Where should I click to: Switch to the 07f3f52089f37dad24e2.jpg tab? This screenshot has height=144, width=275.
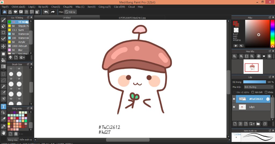(132, 18)
